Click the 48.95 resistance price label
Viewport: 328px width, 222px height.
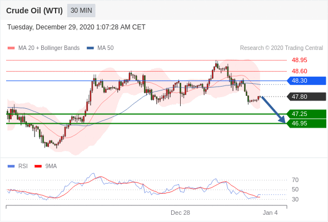(x=299, y=60)
